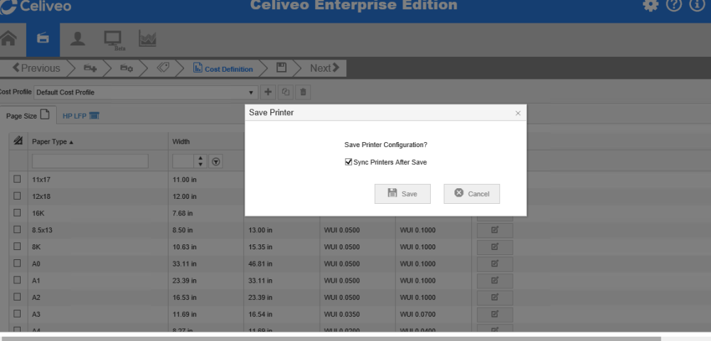Select the A1 row checkbox
The width and height of the screenshot is (711, 341).
[x=17, y=280]
